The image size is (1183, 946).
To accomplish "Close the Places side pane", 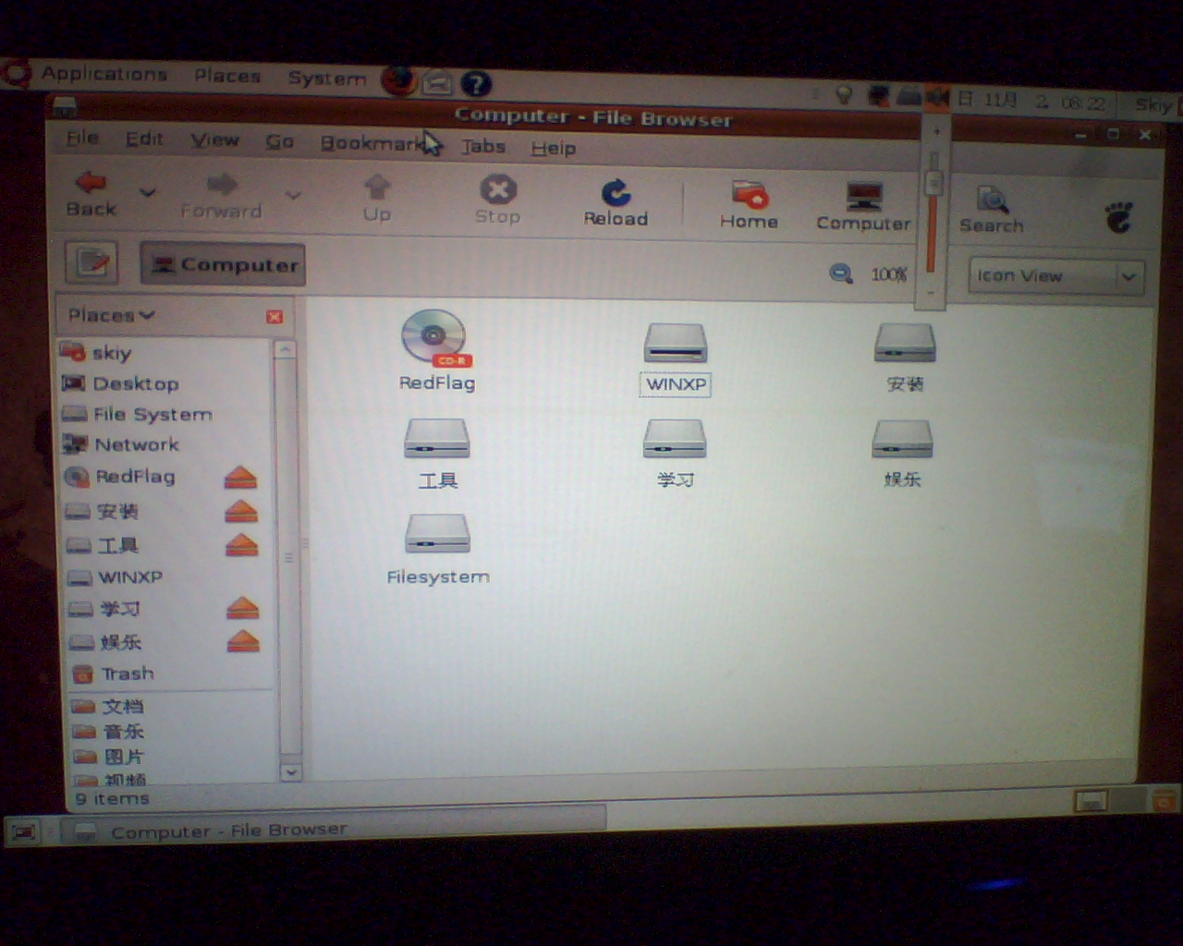I will pos(274,317).
